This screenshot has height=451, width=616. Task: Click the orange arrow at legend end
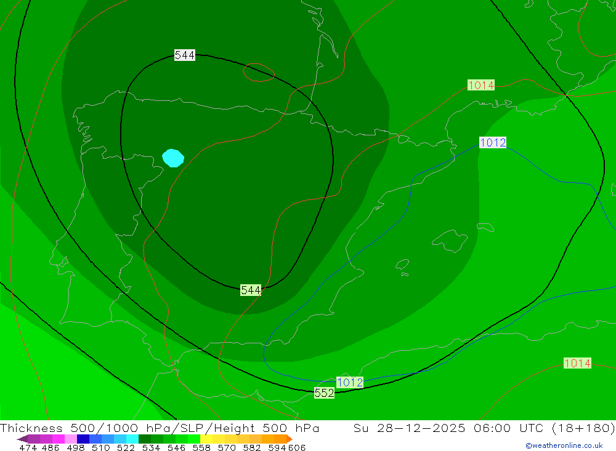click(290, 439)
